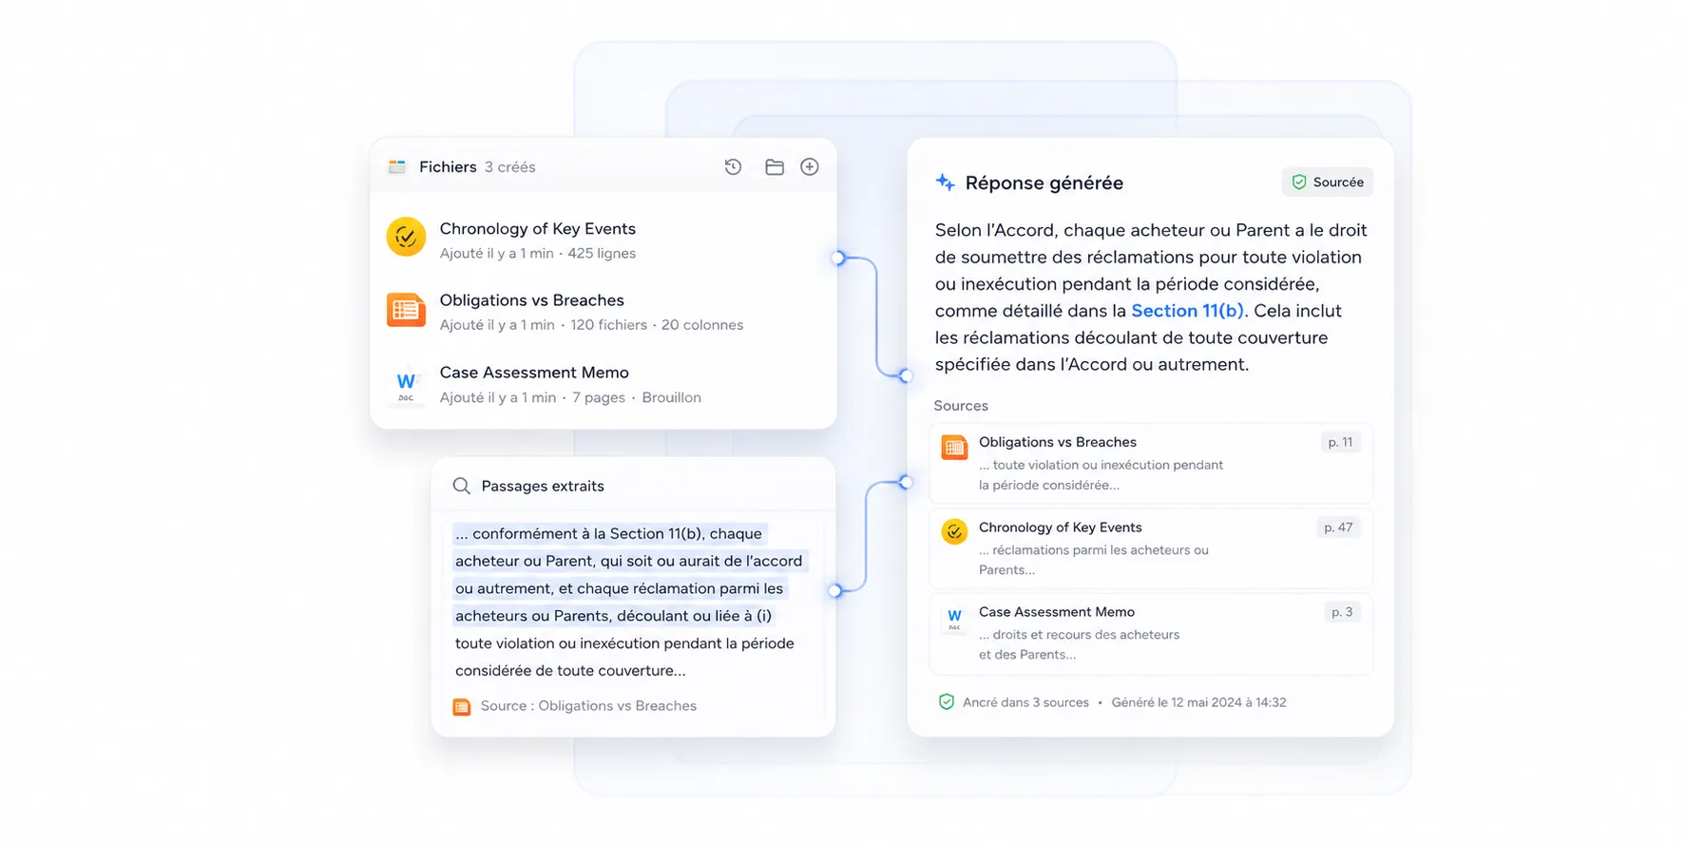Click the Réponse générée title

1044,182
